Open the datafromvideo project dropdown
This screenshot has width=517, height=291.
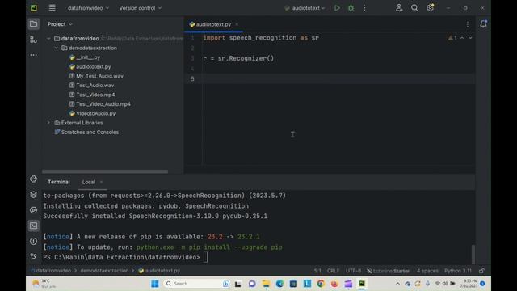click(x=88, y=8)
